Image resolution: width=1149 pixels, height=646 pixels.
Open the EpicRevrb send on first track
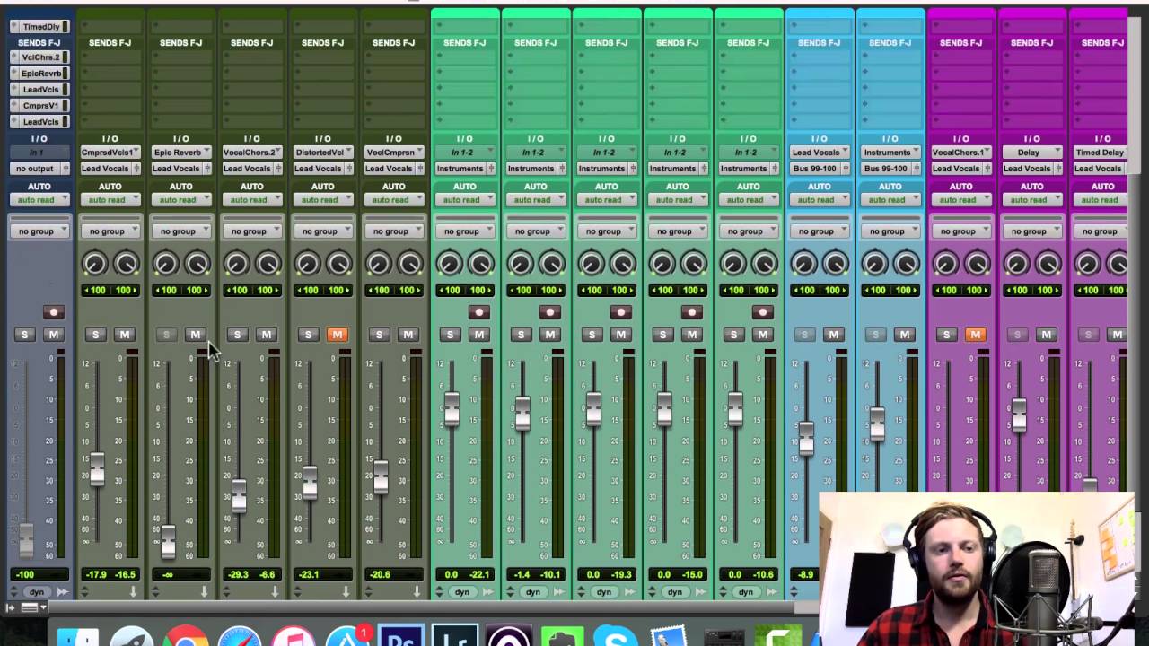(x=40, y=74)
